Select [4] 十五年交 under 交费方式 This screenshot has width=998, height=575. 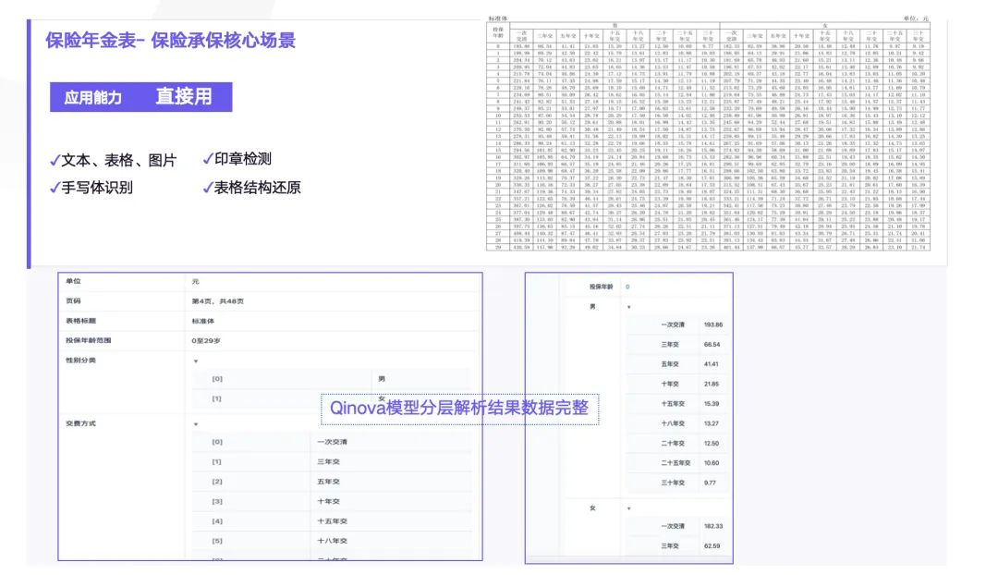(x=333, y=520)
